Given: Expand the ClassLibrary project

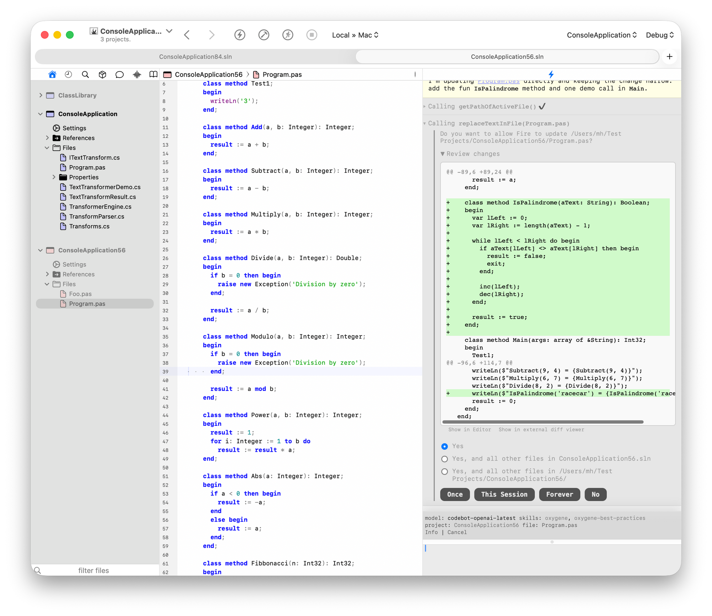Looking at the screenshot, I should 41,95.
